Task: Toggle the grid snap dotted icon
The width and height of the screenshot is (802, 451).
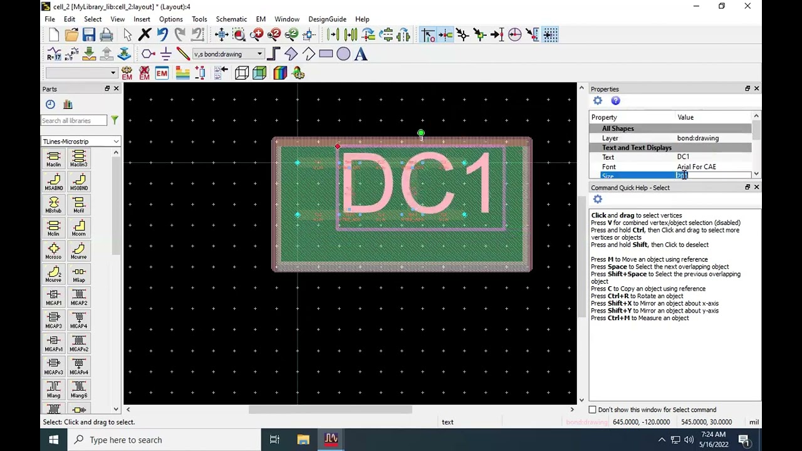Action: point(550,35)
